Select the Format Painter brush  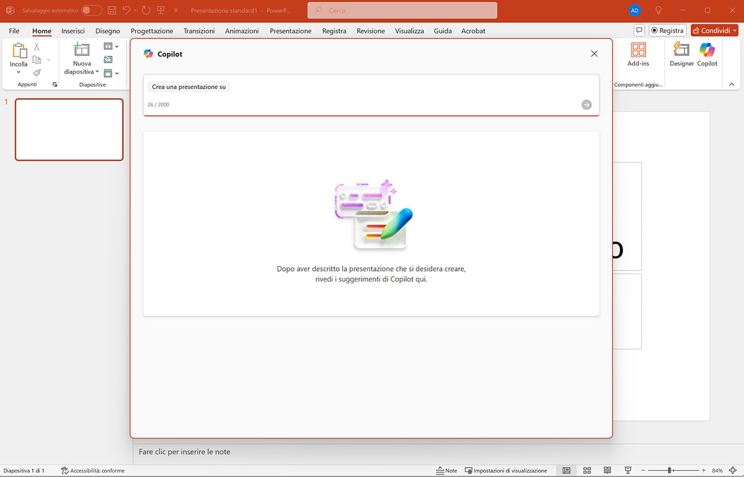pos(37,73)
